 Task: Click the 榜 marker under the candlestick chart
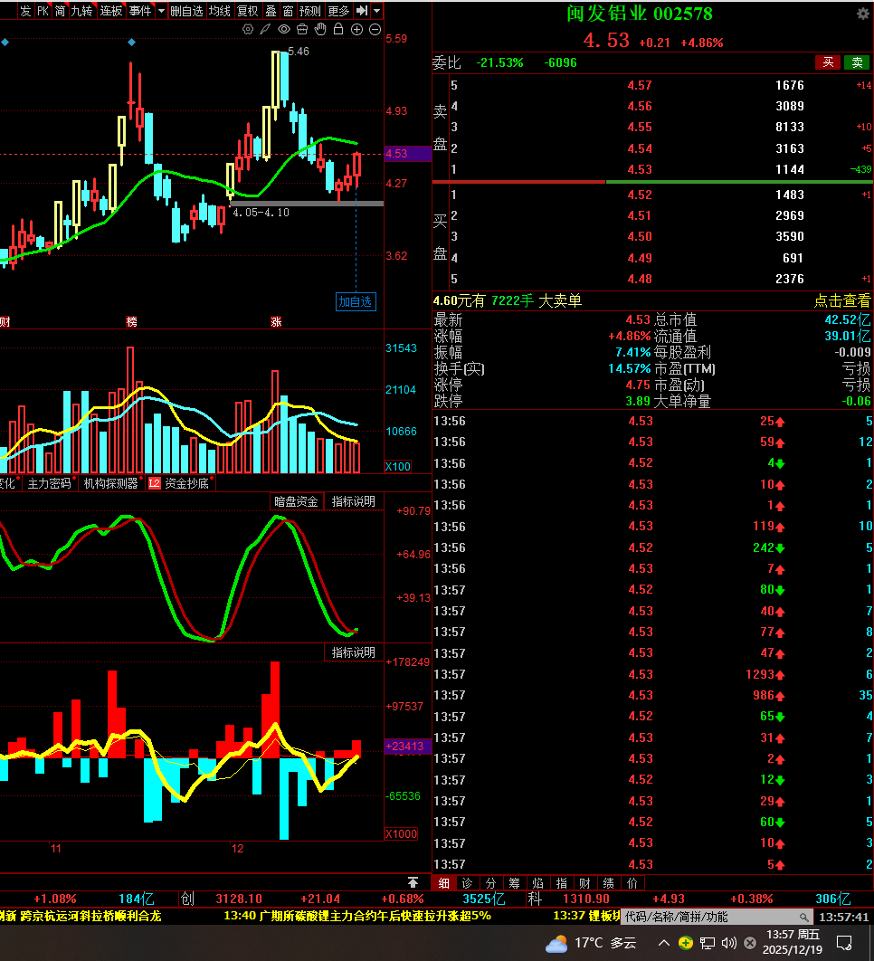tap(132, 321)
